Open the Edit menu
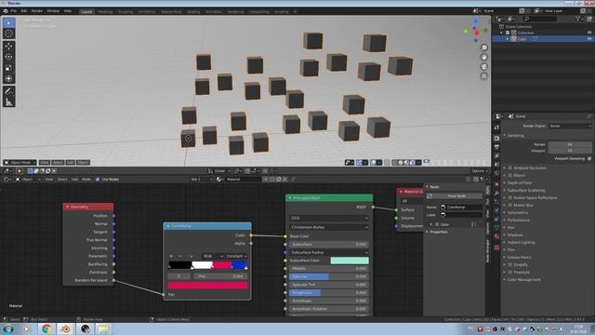The height and width of the screenshot is (335, 595). click(24, 11)
